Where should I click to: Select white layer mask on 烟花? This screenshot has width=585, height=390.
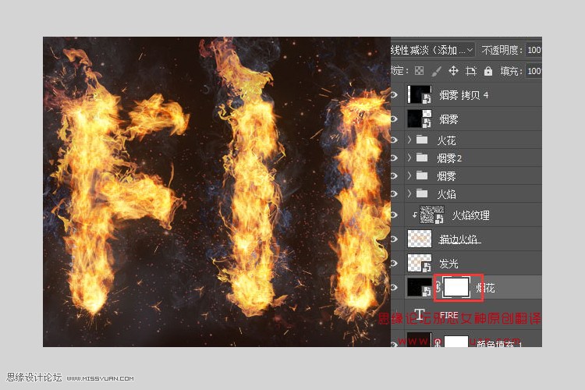(456, 287)
